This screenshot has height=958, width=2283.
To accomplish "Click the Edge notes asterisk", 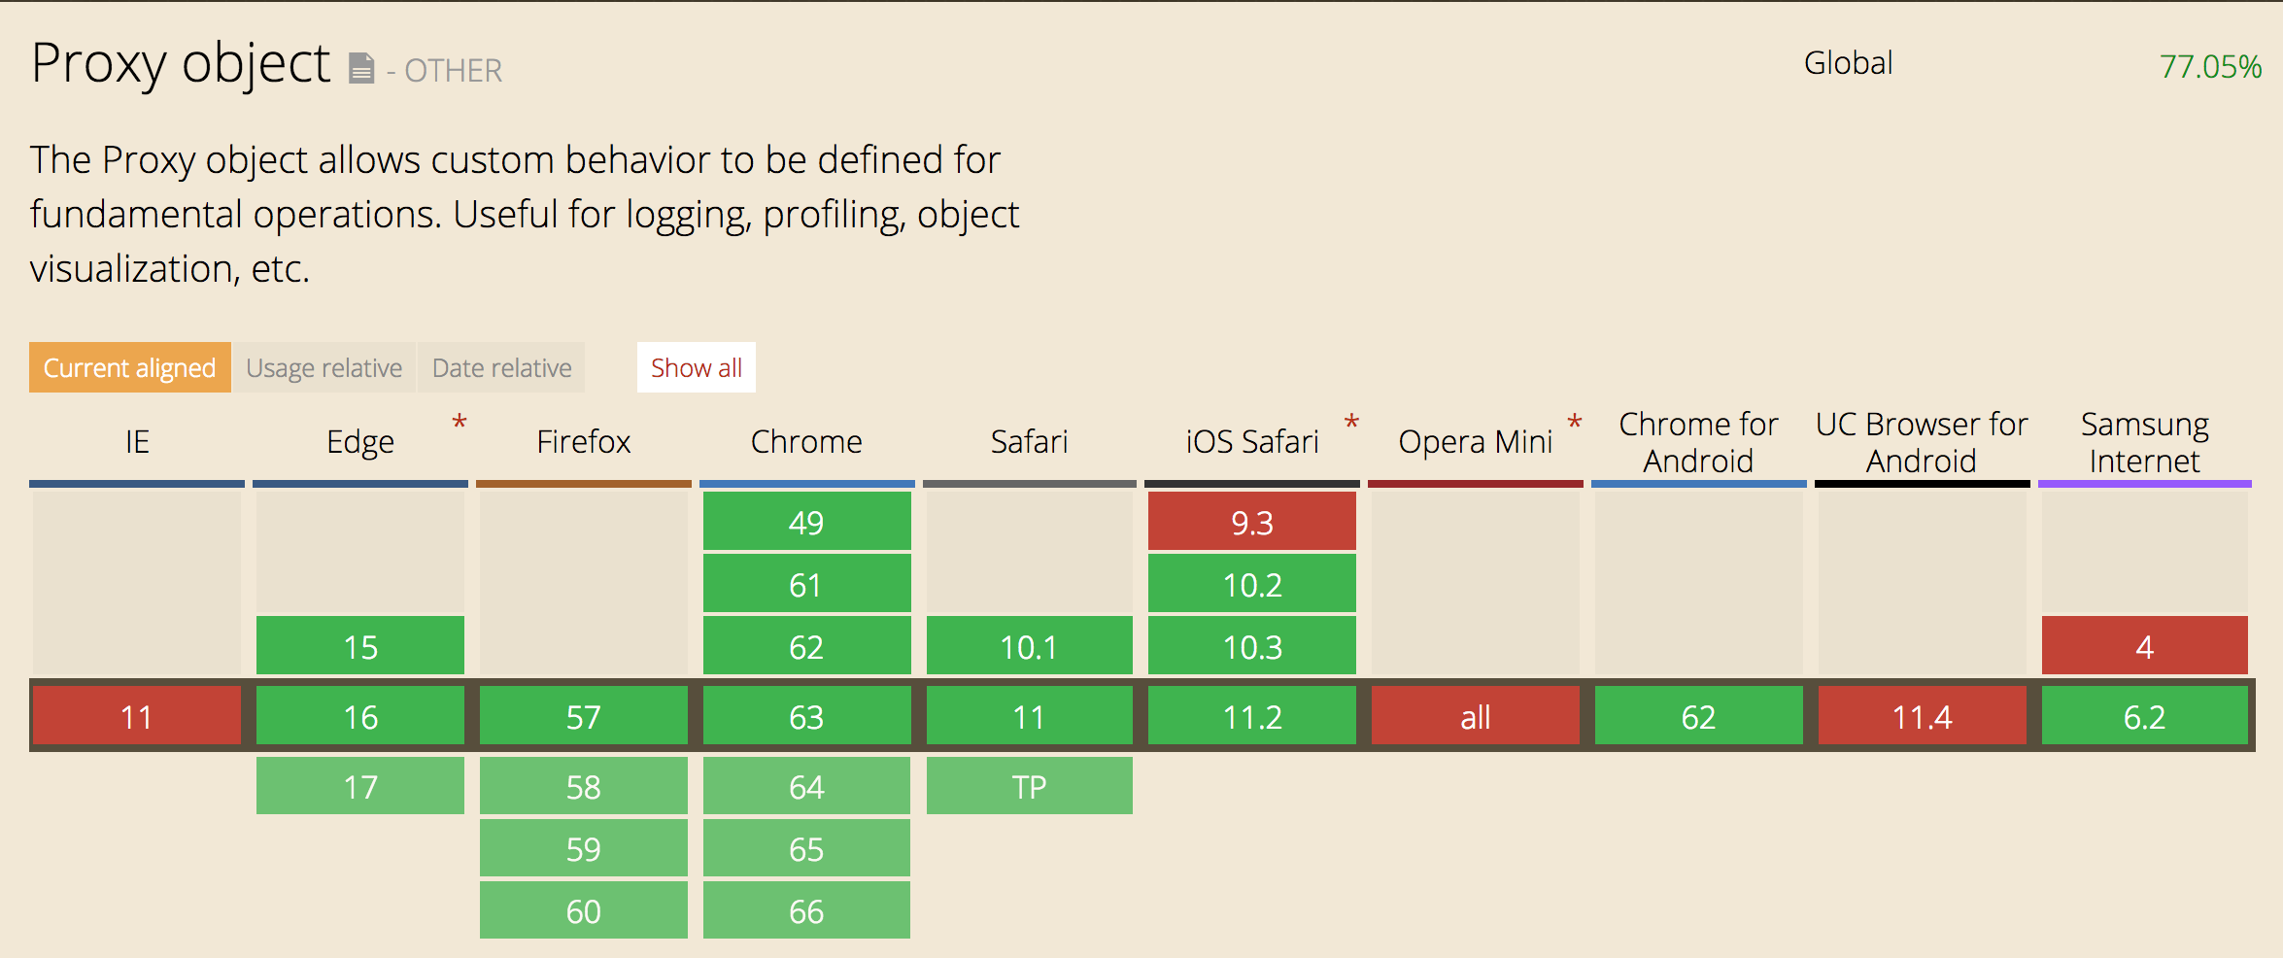I will coord(460,423).
